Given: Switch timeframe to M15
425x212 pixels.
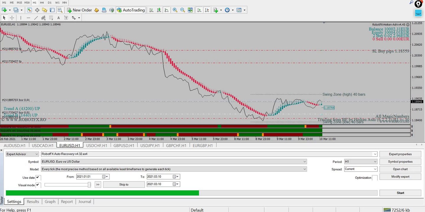Looking at the screenshot, I should tap(19, 2).
